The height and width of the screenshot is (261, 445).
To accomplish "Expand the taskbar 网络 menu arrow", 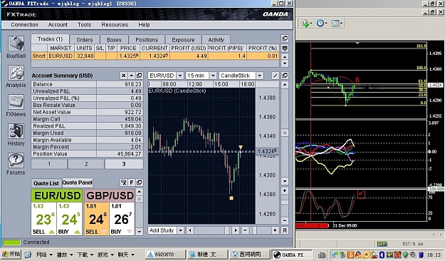I will [x=51, y=255].
